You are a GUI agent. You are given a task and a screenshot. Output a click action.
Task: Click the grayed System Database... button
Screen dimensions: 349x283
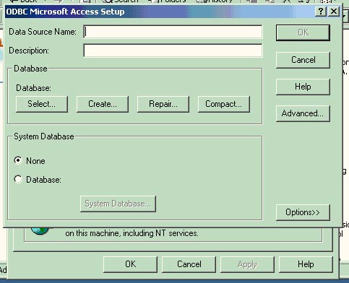118,204
